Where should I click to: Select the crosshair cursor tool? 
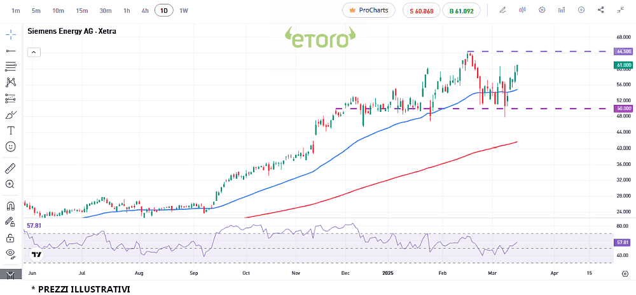(11, 34)
